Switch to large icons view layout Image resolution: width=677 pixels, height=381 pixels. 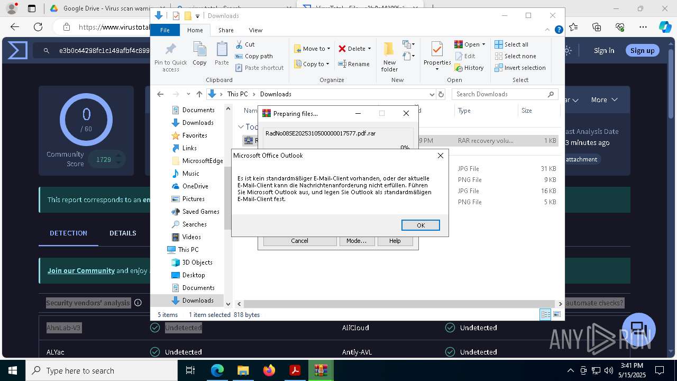tap(556, 315)
